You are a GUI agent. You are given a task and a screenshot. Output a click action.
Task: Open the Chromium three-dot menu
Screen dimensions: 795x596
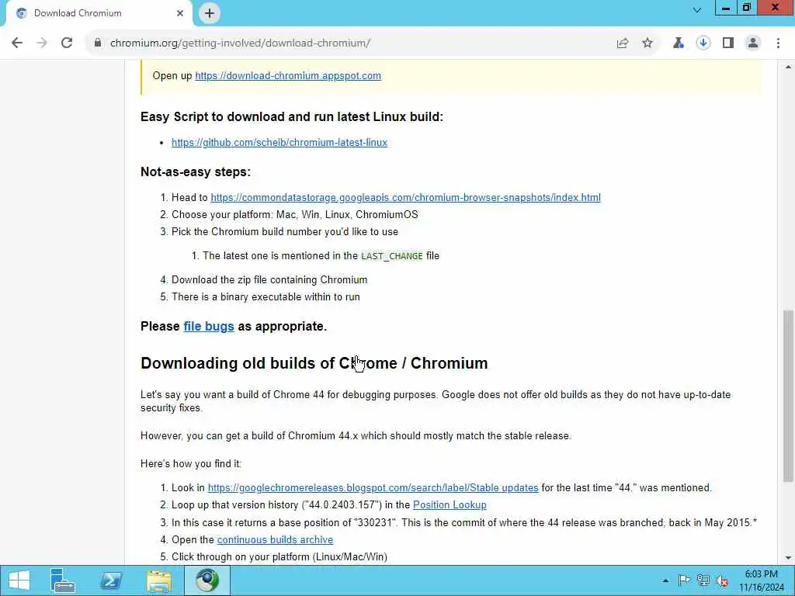pyautogui.click(x=778, y=43)
